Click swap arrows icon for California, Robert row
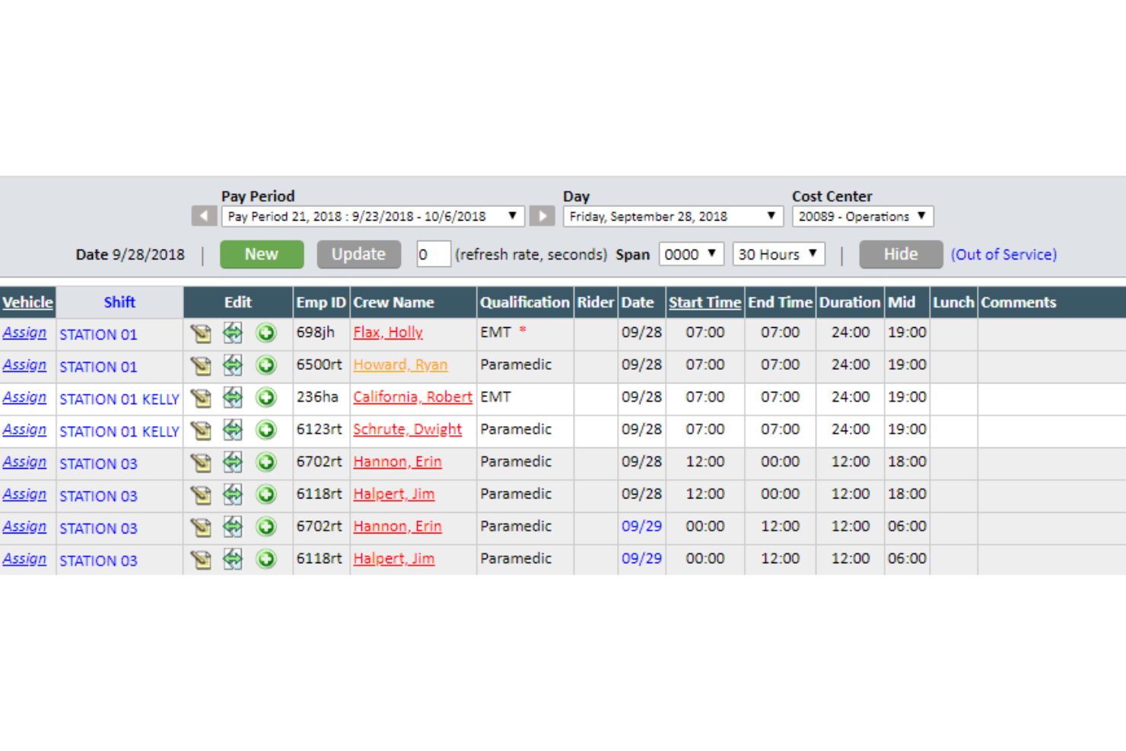The image size is (1126, 751). (x=233, y=397)
